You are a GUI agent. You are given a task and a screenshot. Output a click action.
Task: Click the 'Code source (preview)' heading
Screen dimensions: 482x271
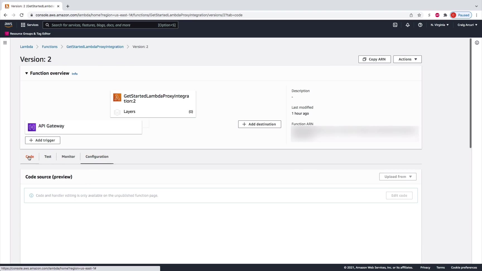point(49,177)
